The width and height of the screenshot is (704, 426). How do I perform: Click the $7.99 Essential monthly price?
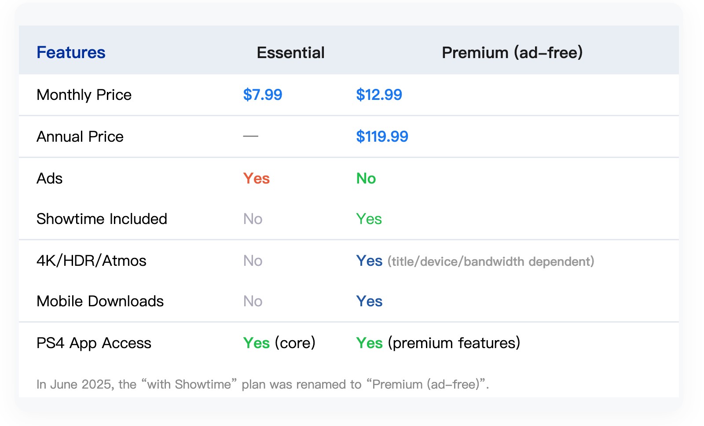coord(263,95)
